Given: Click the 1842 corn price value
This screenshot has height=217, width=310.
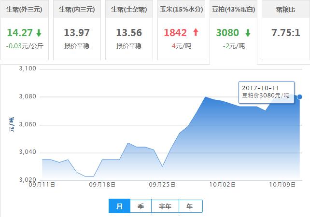Looking at the screenshot, I should pos(175,33).
